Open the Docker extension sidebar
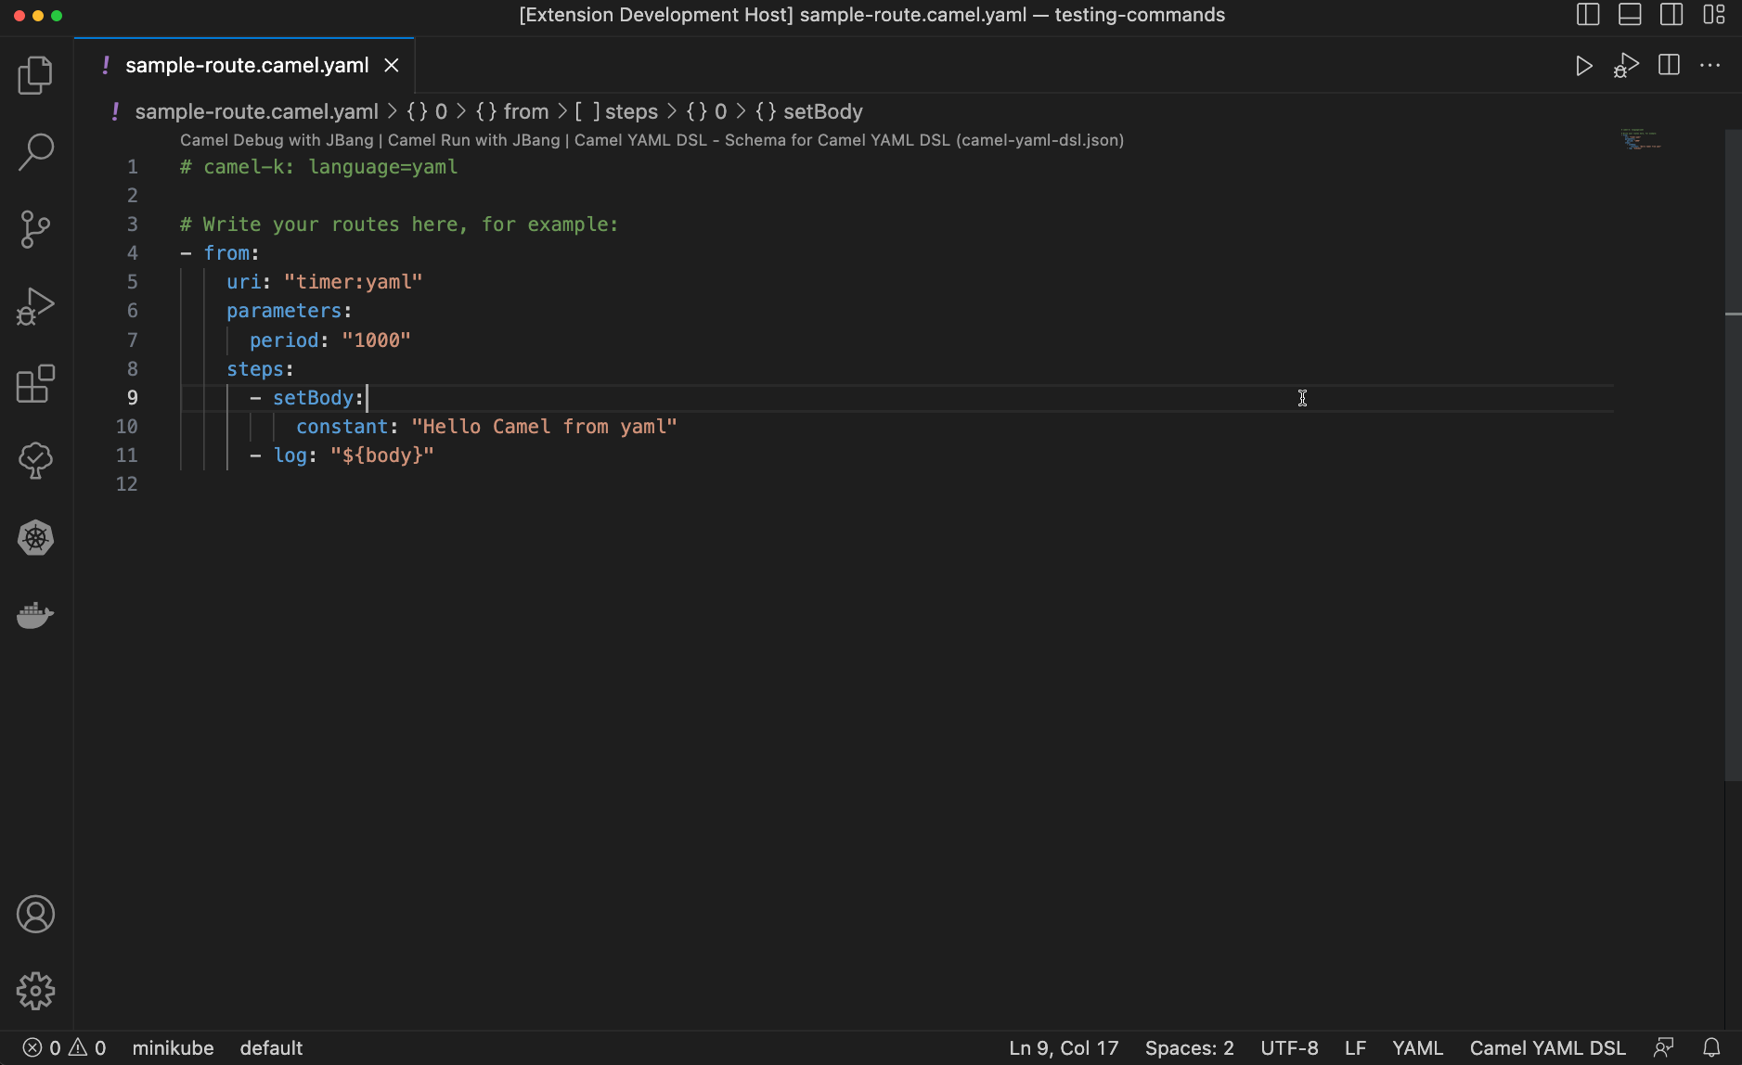Image resolution: width=1742 pixels, height=1065 pixels. point(35,614)
